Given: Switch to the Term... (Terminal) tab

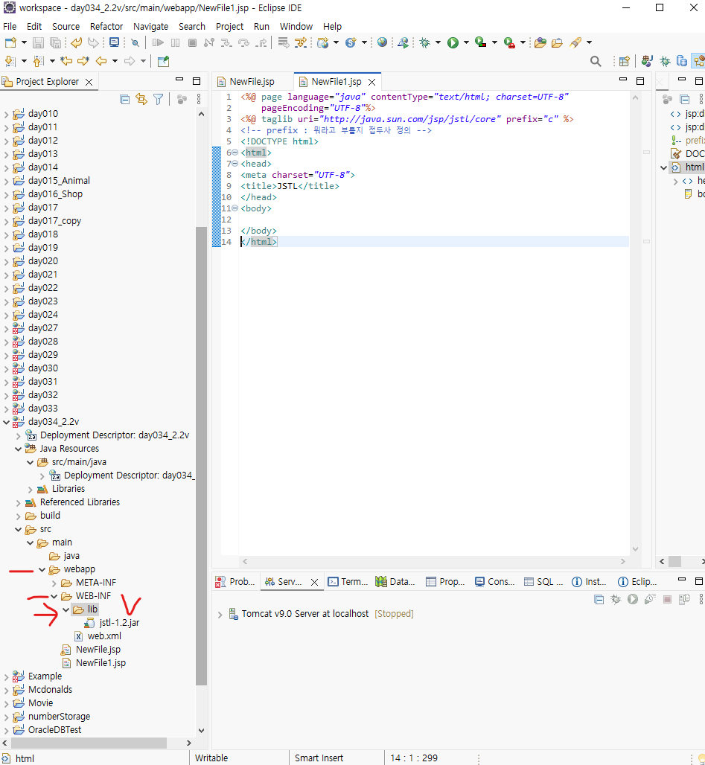Looking at the screenshot, I should click(x=348, y=582).
